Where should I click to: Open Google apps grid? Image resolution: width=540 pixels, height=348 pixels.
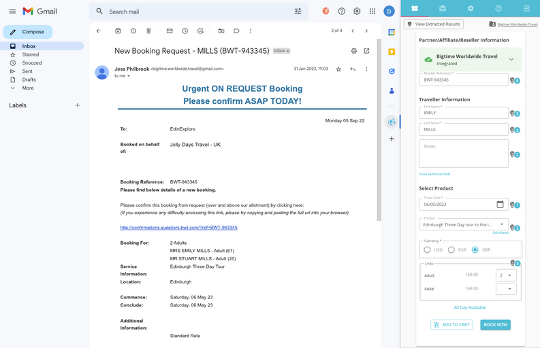372,12
